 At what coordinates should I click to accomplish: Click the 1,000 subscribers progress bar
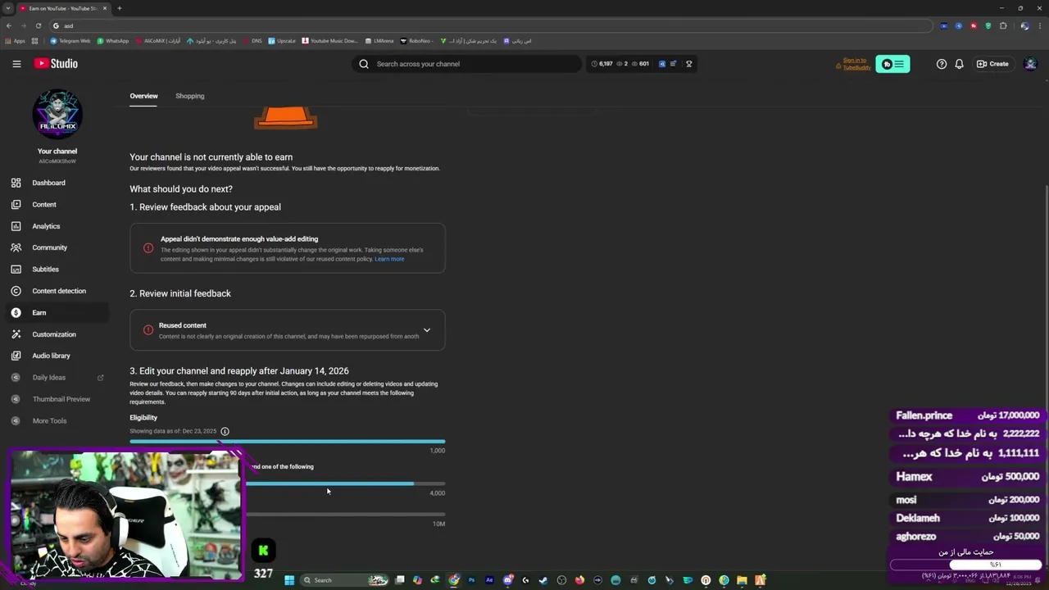(287, 442)
